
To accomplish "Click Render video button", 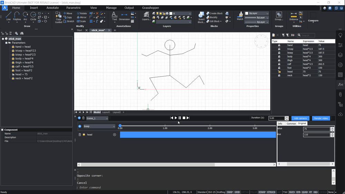I will (x=321, y=118).
